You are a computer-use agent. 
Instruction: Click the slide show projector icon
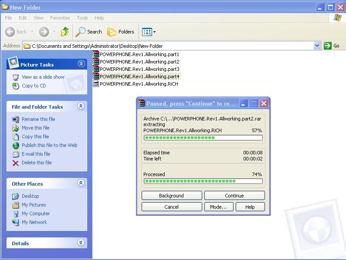[16, 77]
